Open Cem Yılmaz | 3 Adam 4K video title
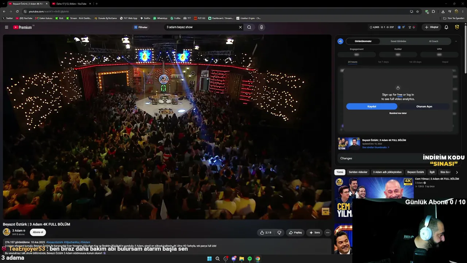 (x=437, y=179)
